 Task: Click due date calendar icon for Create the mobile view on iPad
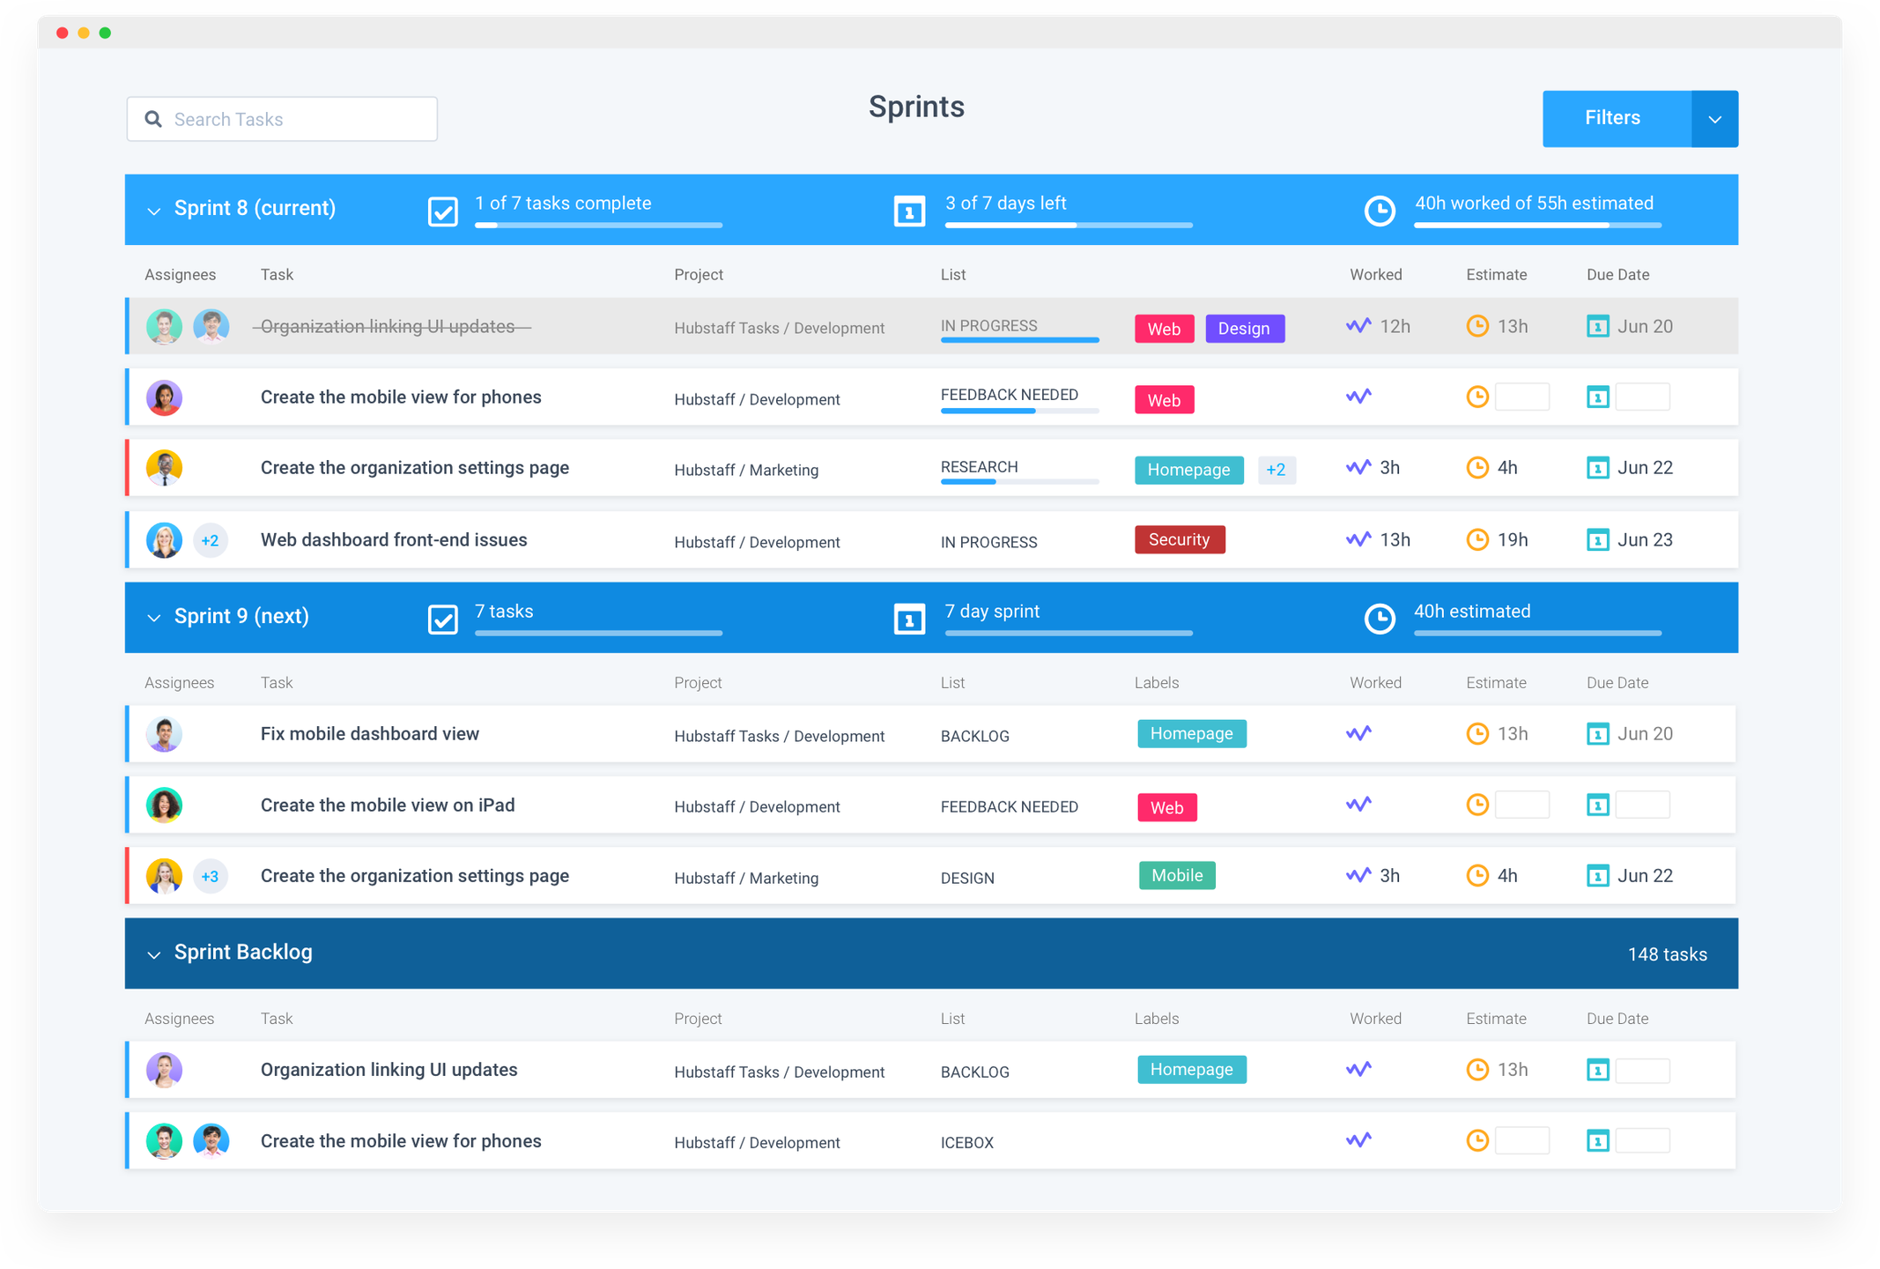1597,805
